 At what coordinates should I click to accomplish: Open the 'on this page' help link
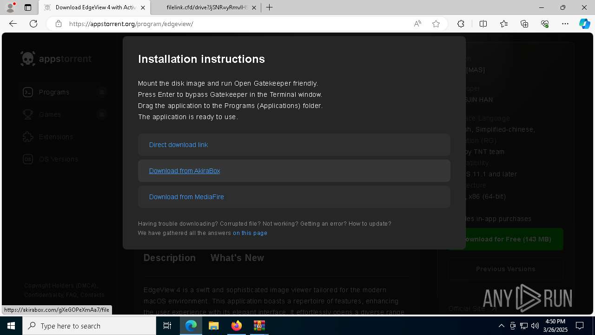click(250, 233)
